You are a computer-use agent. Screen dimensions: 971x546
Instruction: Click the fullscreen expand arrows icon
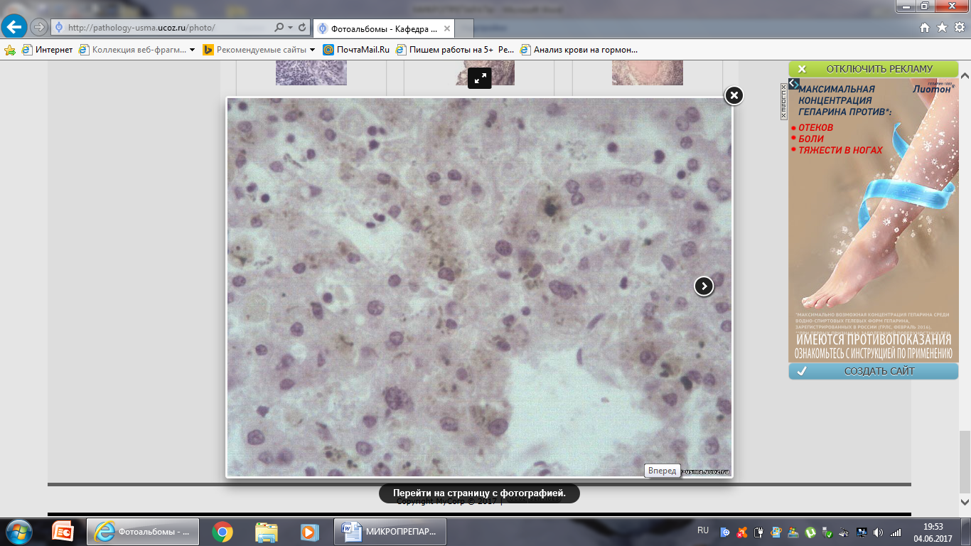pos(480,79)
